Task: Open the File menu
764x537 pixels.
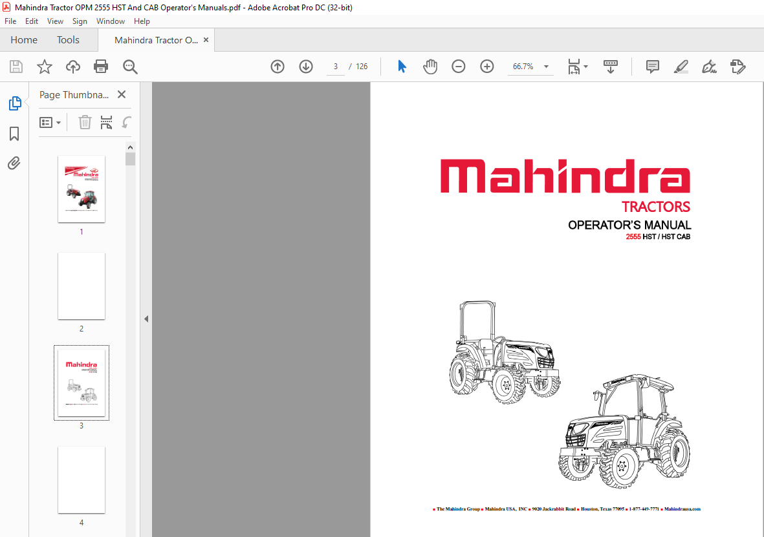Action: click(10, 21)
